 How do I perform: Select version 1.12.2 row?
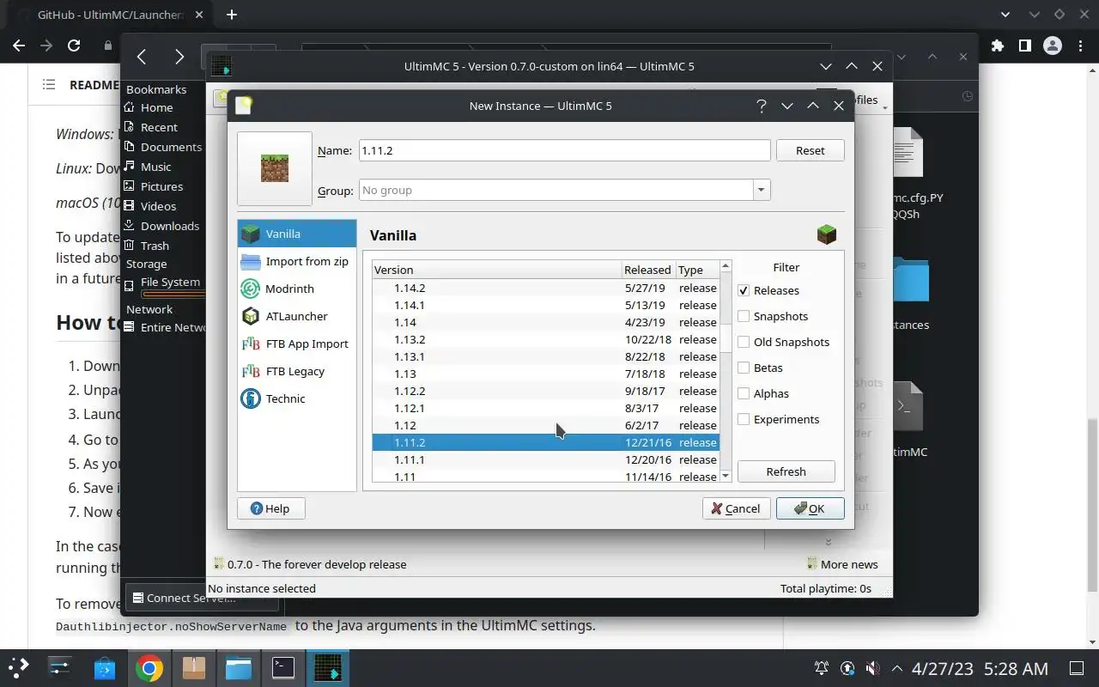(545, 391)
